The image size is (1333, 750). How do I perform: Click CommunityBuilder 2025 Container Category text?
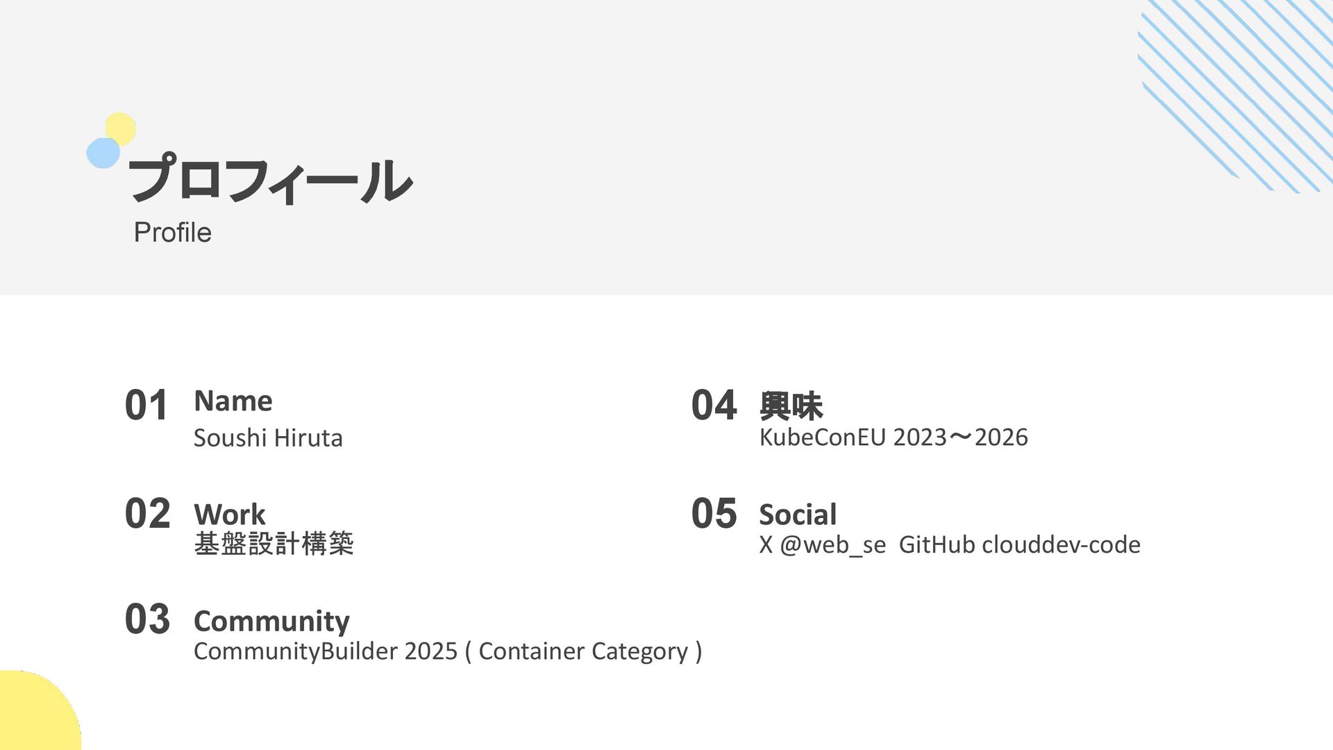click(448, 651)
